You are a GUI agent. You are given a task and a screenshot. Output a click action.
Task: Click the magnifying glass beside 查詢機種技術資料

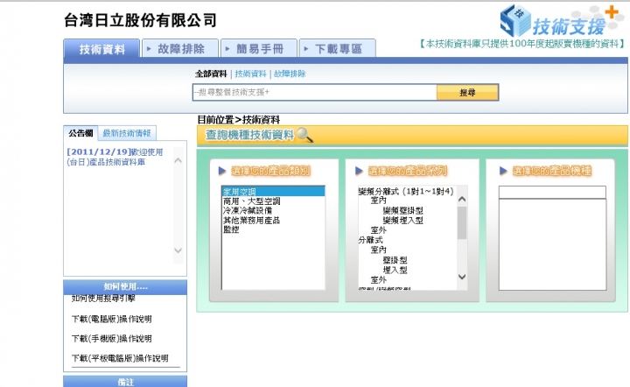[304, 135]
